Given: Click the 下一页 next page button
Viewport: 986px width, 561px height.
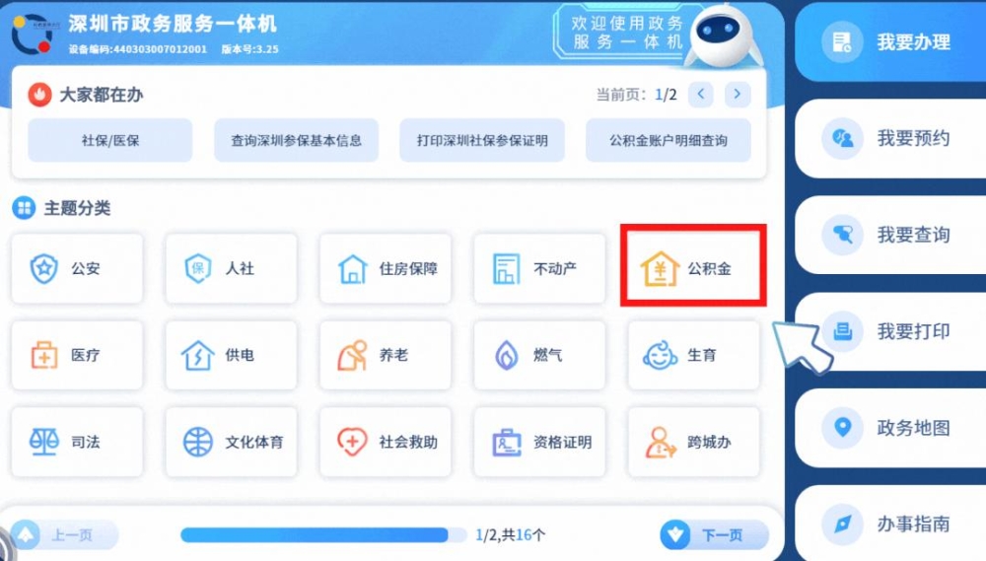Looking at the screenshot, I should (x=714, y=534).
